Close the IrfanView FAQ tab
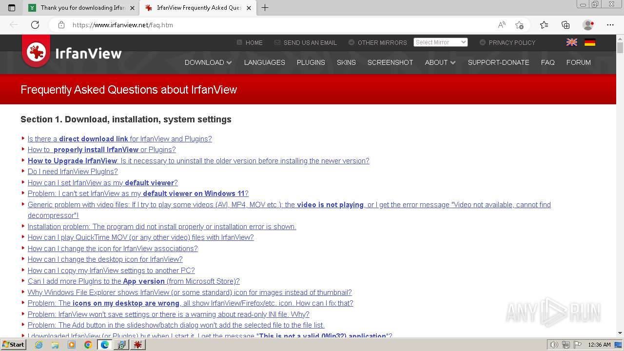The height and width of the screenshot is (351, 624). [x=249, y=8]
